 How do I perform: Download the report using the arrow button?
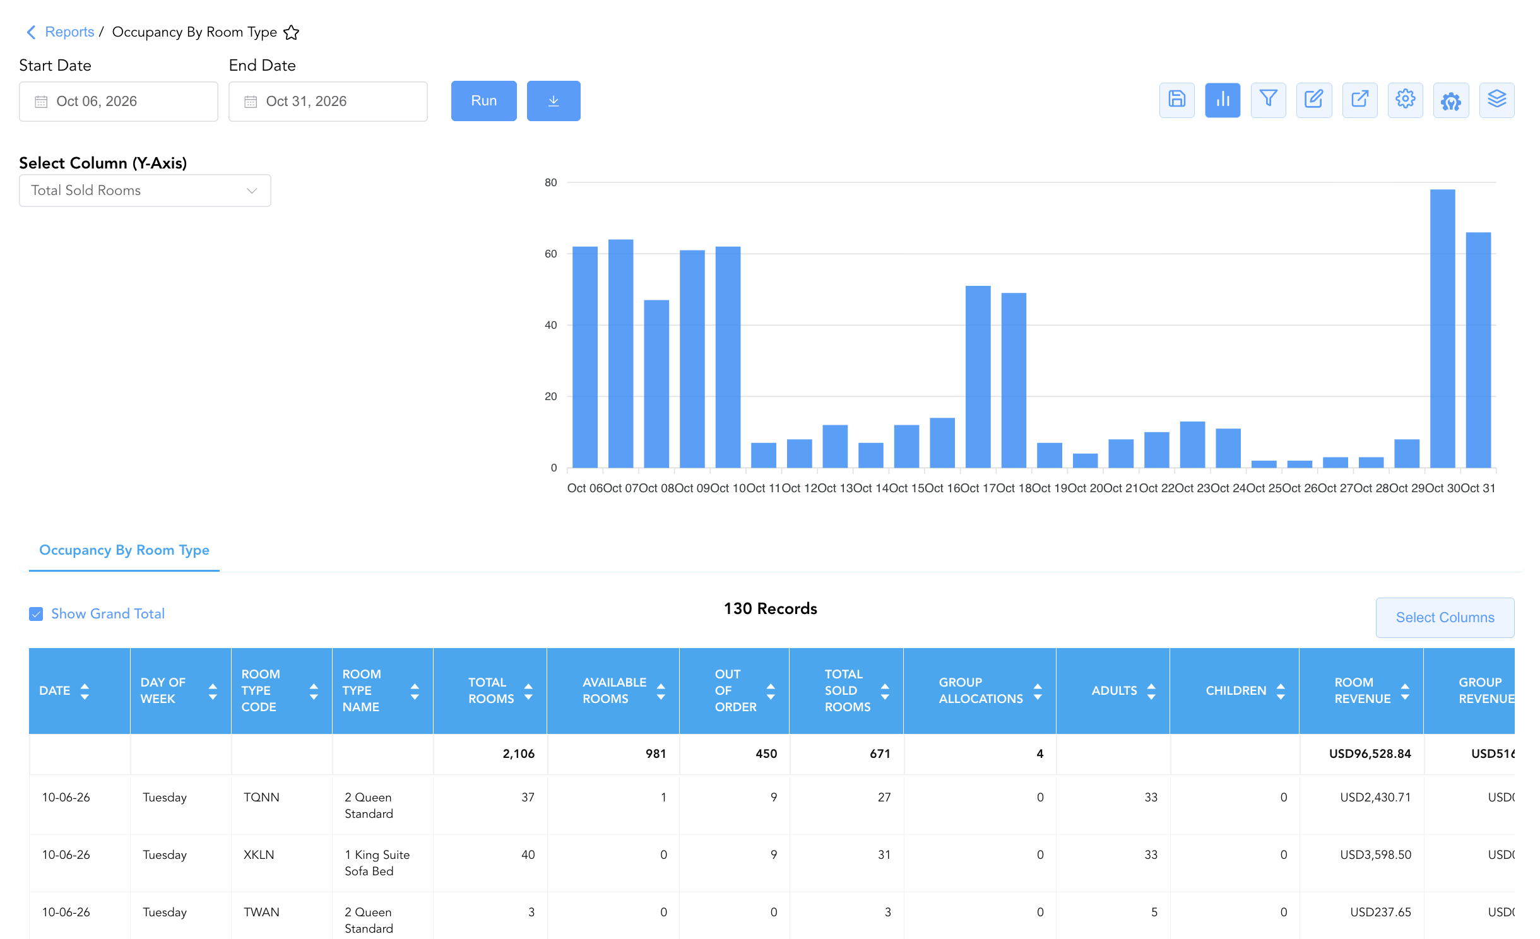click(x=554, y=101)
